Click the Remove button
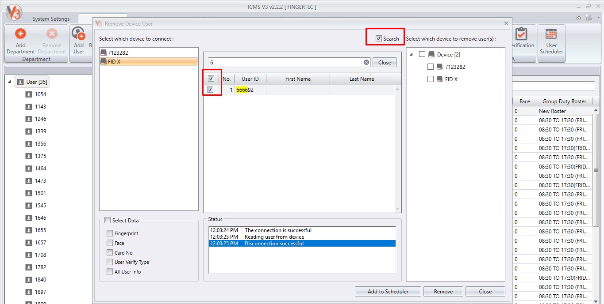The height and width of the screenshot is (304, 604). pos(443,291)
